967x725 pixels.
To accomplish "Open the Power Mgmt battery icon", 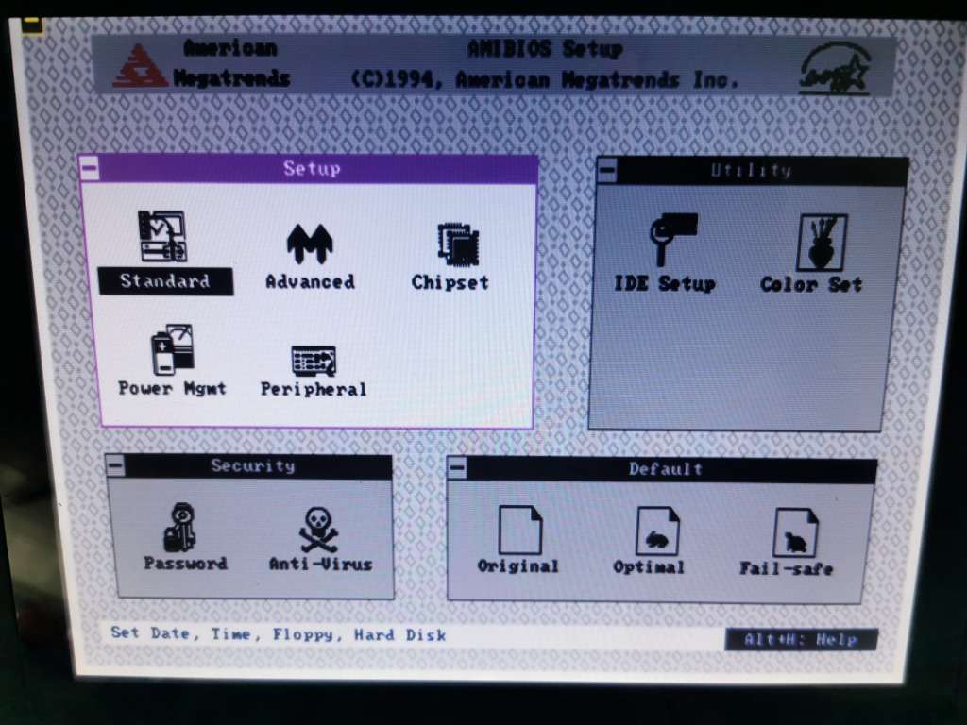I will 172,350.
